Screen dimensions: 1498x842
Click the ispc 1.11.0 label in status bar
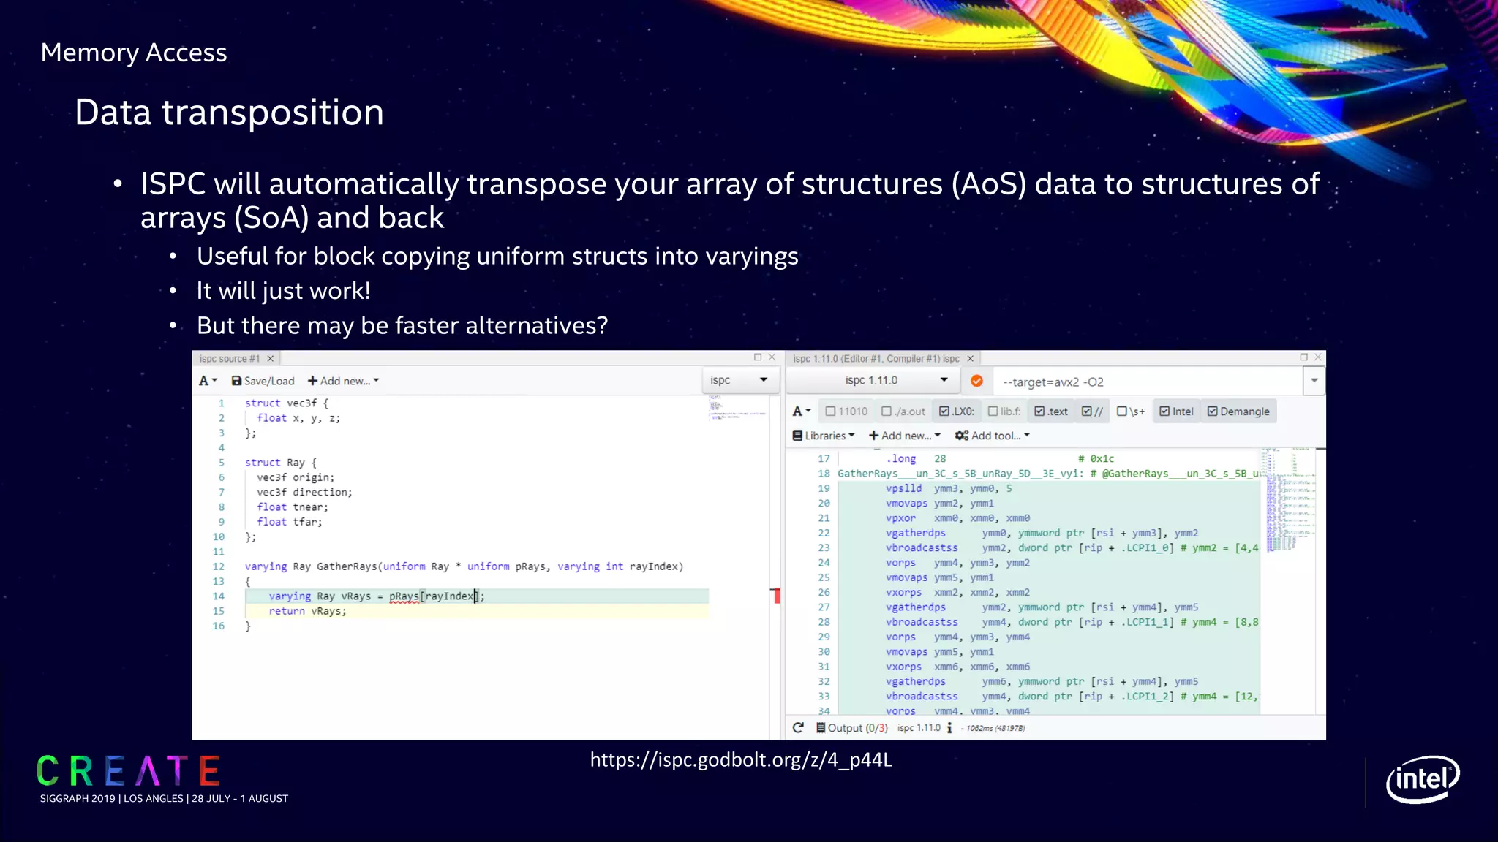click(919, 728)
